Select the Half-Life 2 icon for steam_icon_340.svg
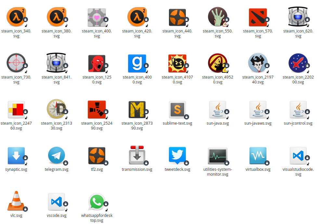Image resolution: width=333 pixels, height=224 pixels. [x=16, y=17]
